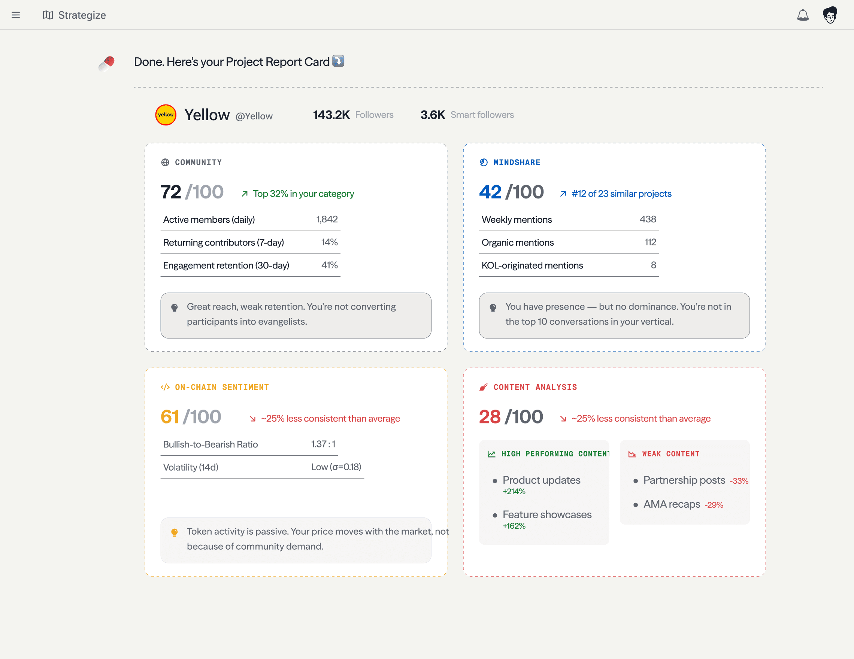Click the Content Analysis brush icon
This screenshot has height=659, width=854.
pyautogui.click(x=484, y=387)
